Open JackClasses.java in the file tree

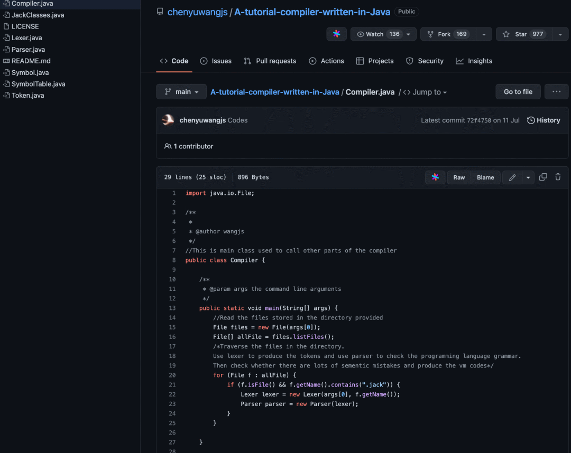pos(38,15)
